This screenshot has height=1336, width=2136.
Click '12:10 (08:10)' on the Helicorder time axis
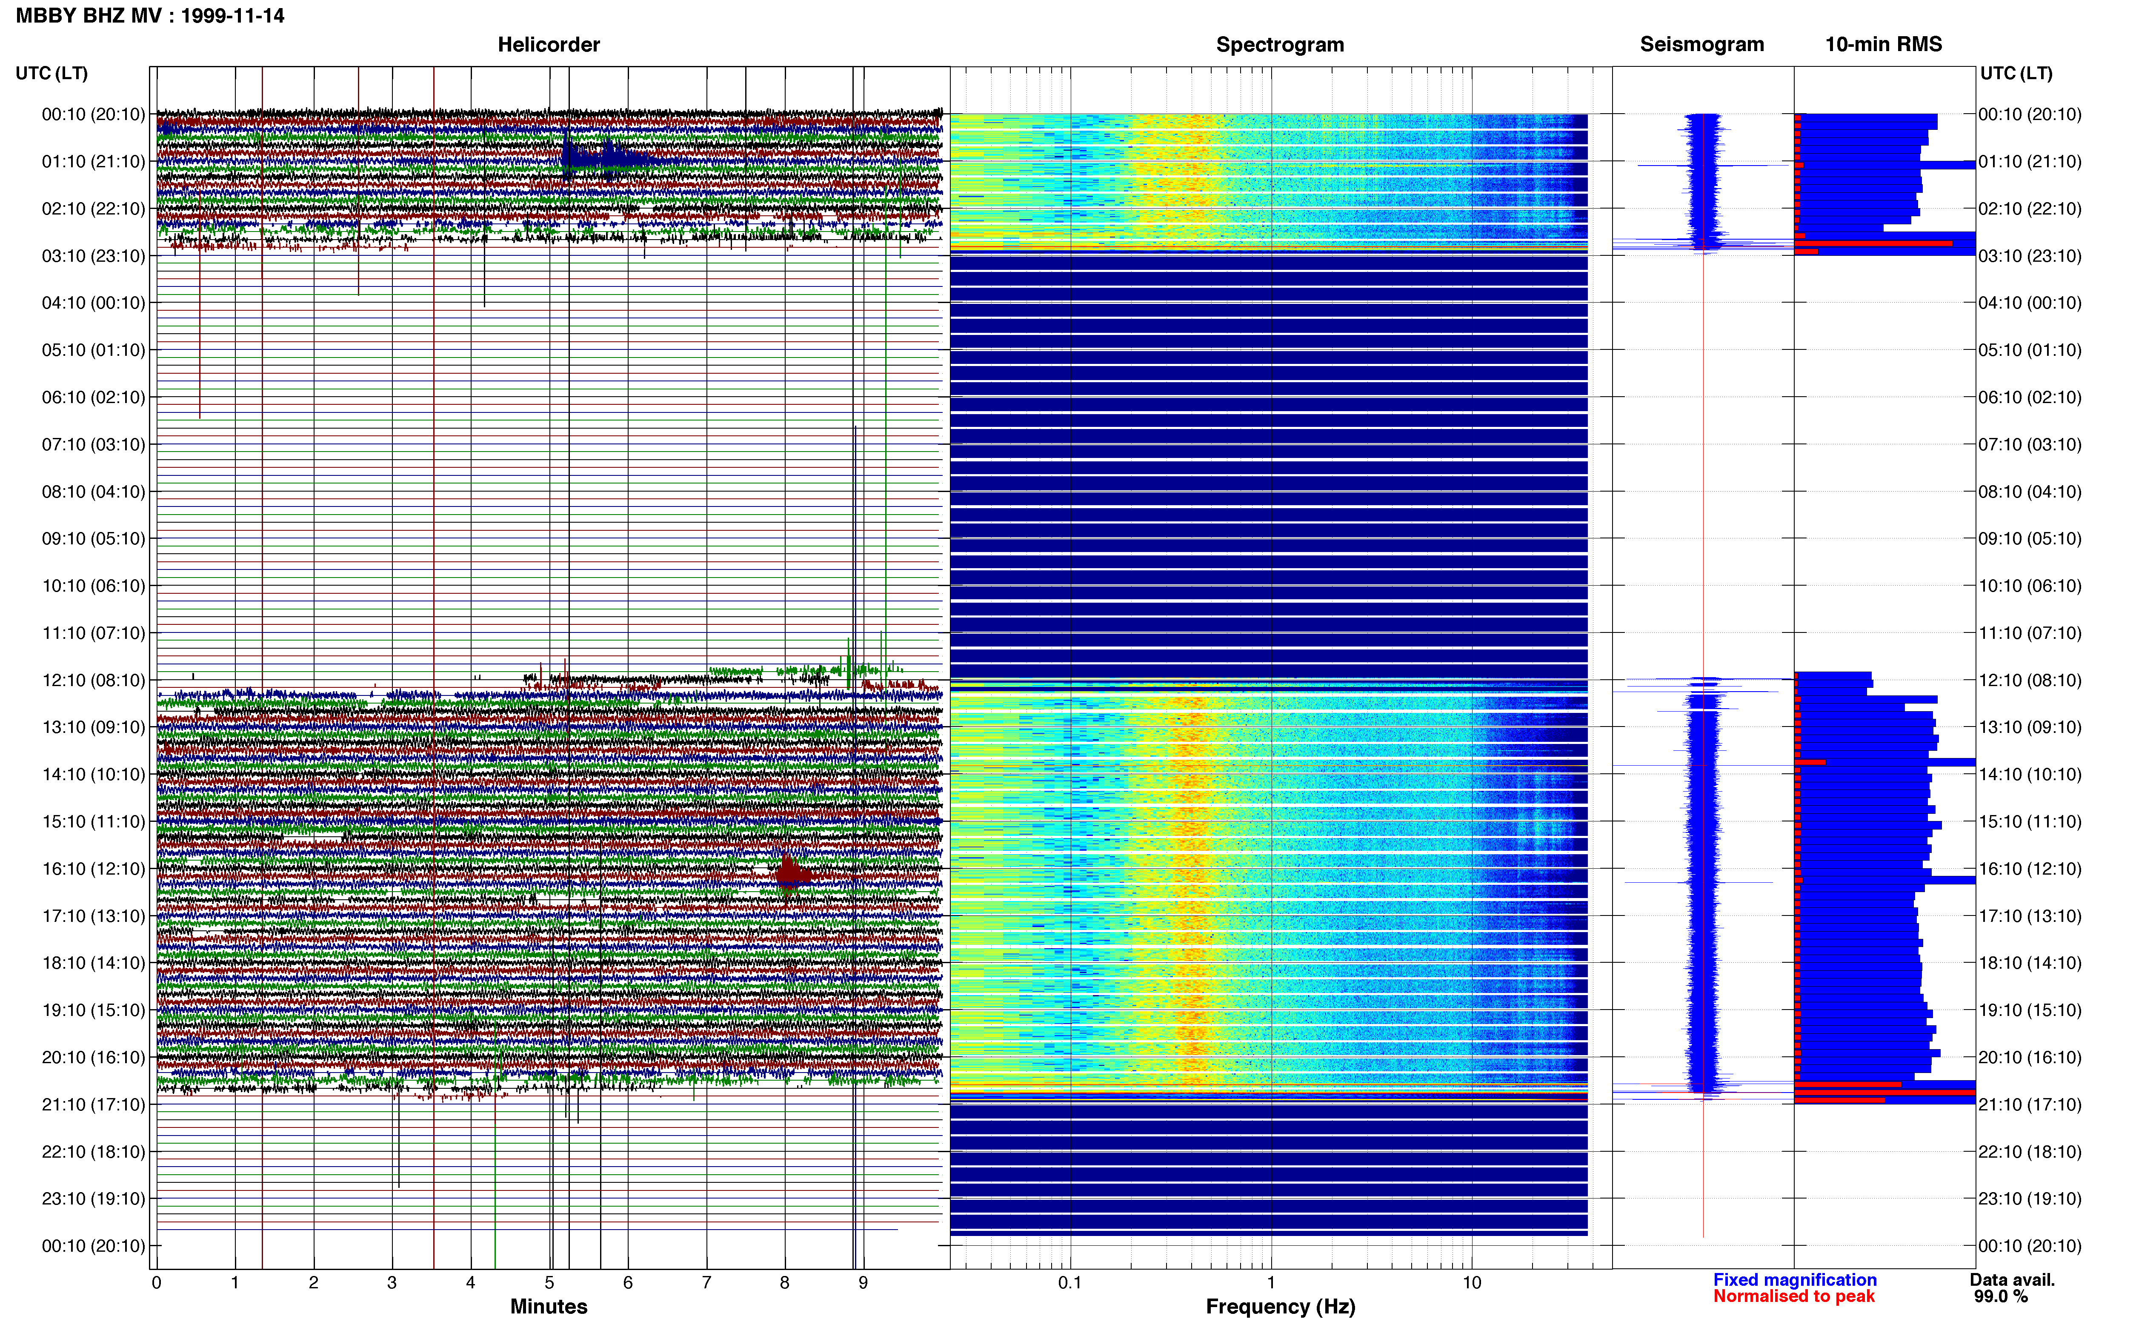coord(94,681)
